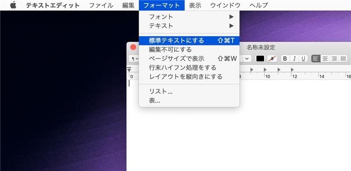Expand the テキスト submenu
351x171 pixels.
tap(189, 26)
